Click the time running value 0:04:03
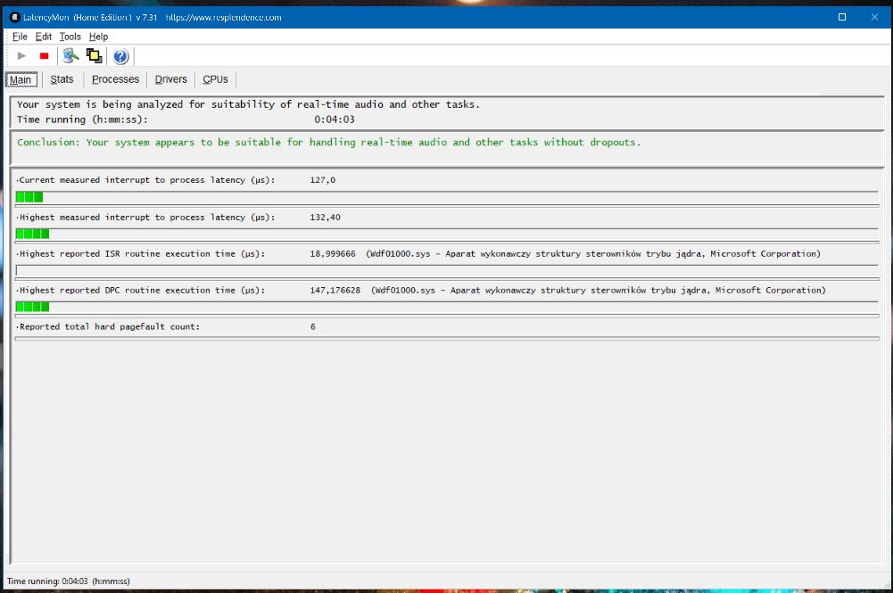 [335, 119]
